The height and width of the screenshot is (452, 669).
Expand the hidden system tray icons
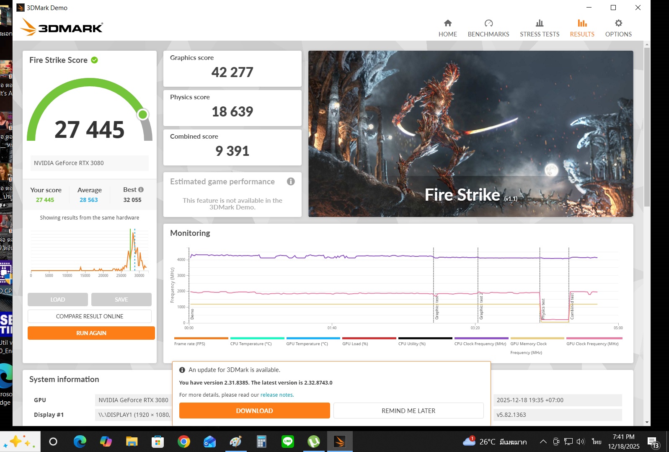543,442
